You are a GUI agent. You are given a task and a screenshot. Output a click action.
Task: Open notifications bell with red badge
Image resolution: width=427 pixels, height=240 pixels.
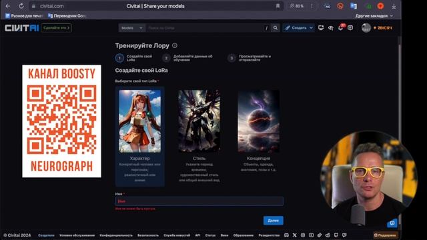point(341,27)
